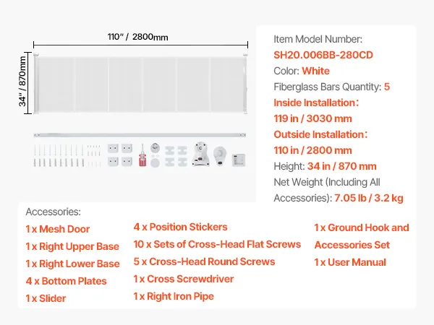Click the long iron pipe image
434x325 pixels.
pos(140,134)
